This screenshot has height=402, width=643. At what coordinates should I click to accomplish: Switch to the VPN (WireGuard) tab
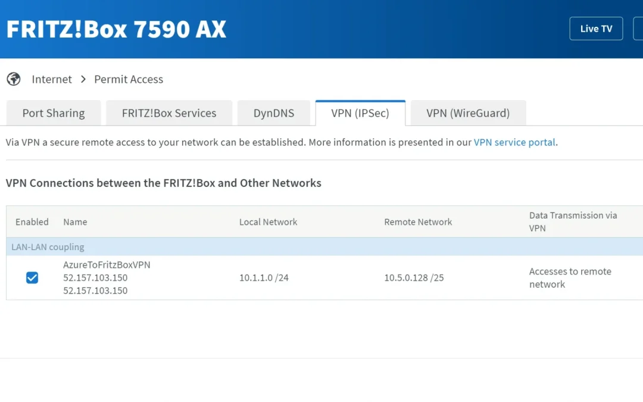468,113
